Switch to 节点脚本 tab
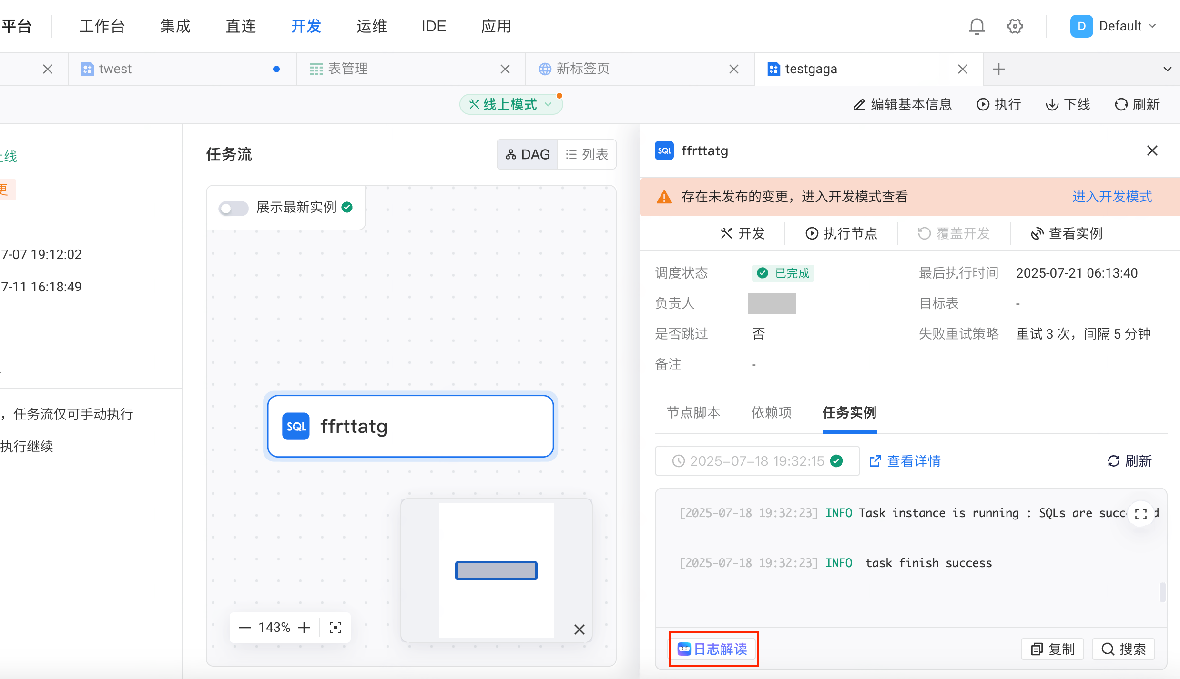Image resolution: width=1180 pixels, height=679 pixels. (x=693, y=412)
